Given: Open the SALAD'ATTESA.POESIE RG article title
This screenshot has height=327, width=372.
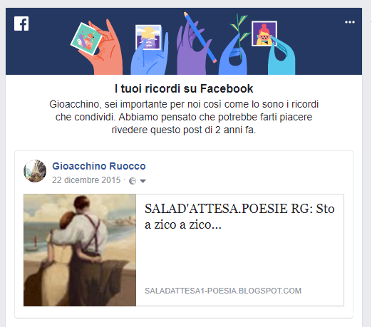Looking at the screenshot, I should 239,217.
